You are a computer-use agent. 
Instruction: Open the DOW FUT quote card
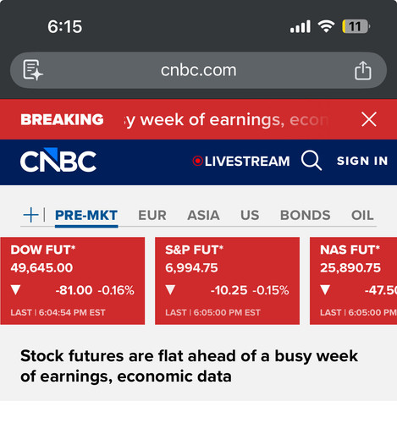tap(73, 281)
